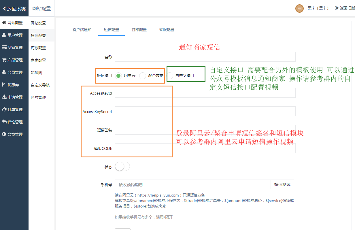
Task: Click the half-circle icon beside 文章管理
Action: click(4, 134)
